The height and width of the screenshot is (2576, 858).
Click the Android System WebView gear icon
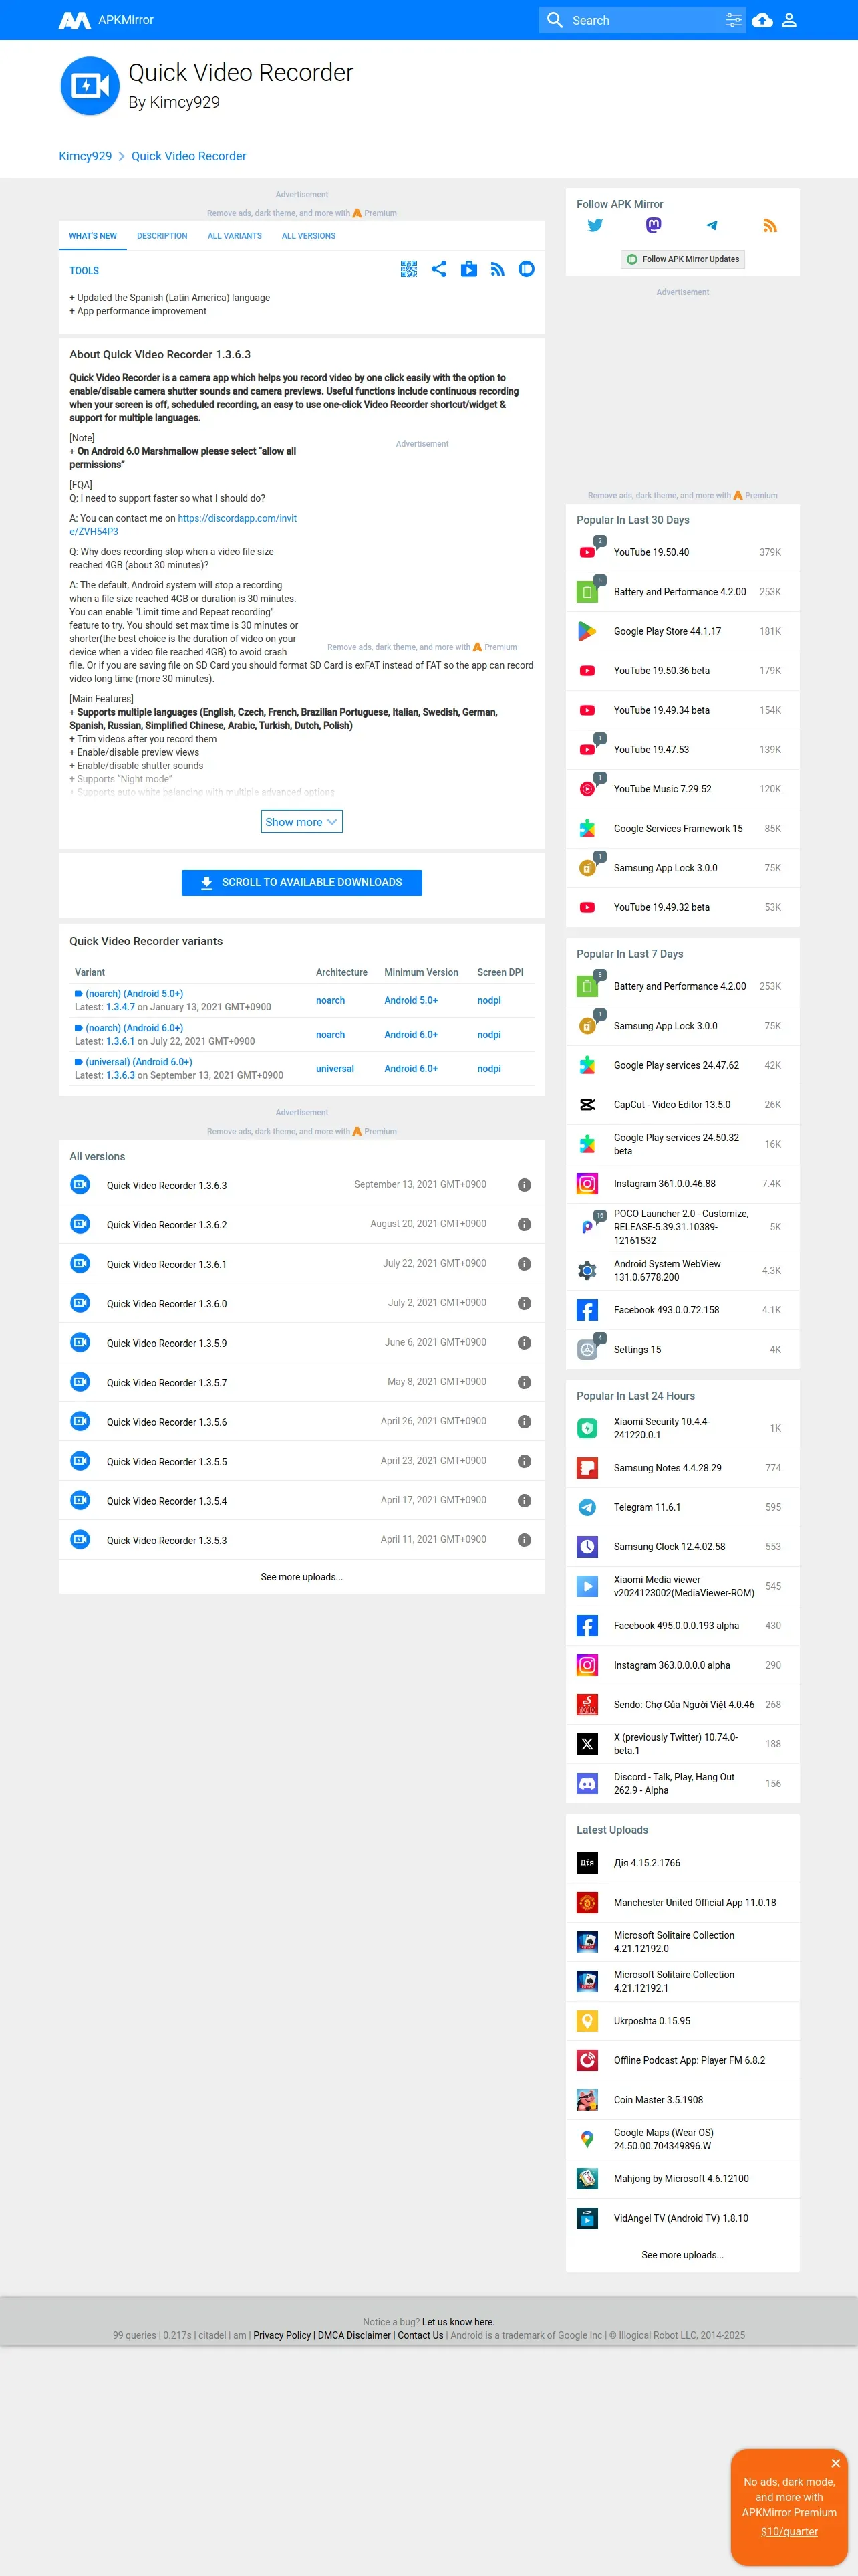point(587,1271)
